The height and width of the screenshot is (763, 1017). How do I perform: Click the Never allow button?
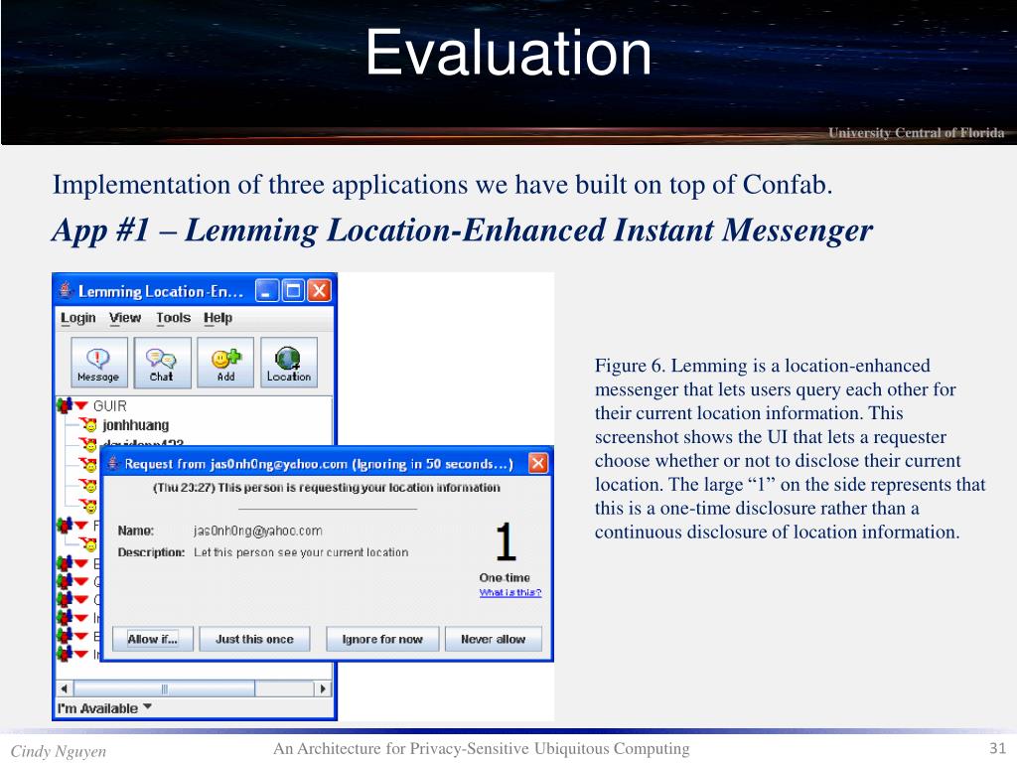[493, 639]
